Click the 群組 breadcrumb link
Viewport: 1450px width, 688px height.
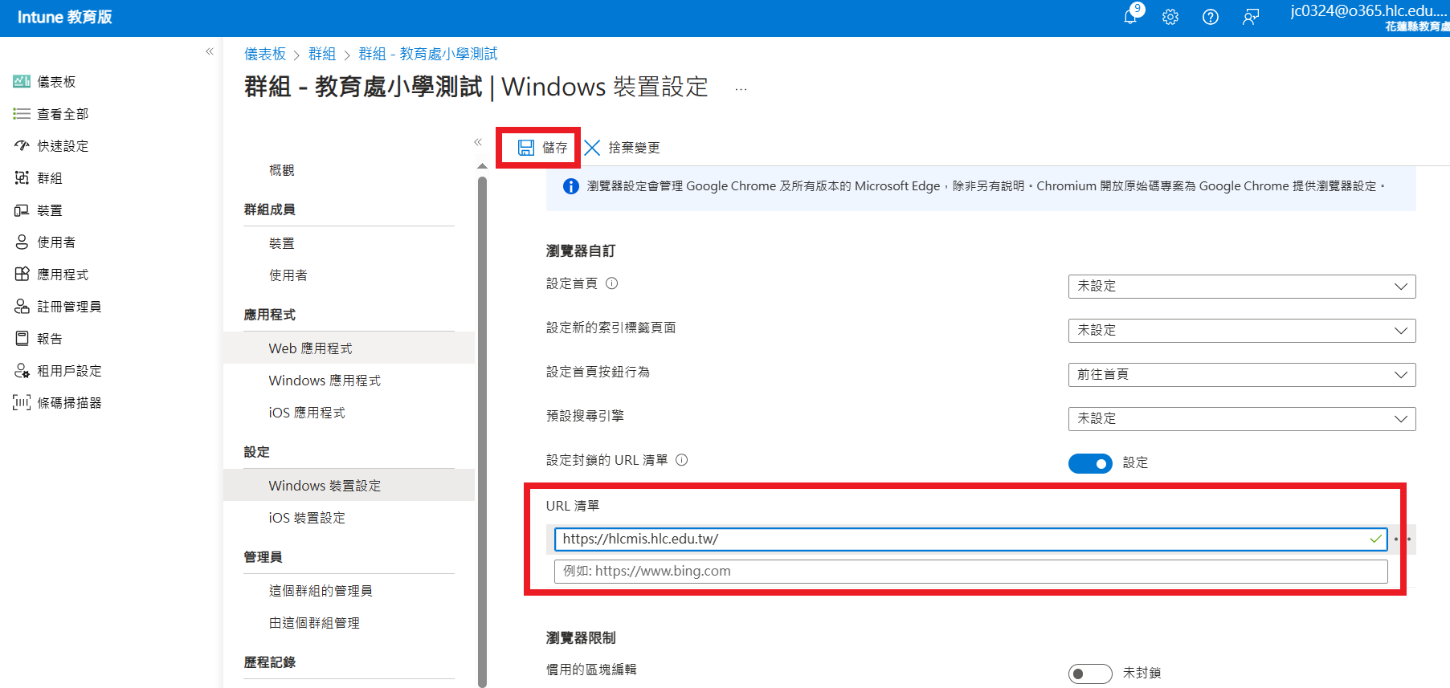click(322, 54)
